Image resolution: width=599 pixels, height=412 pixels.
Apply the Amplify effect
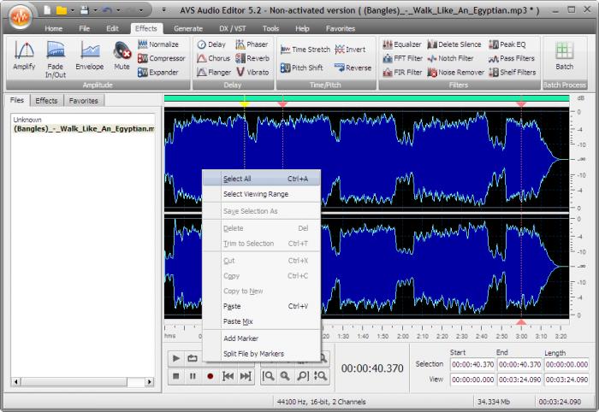tap(24, 56)
